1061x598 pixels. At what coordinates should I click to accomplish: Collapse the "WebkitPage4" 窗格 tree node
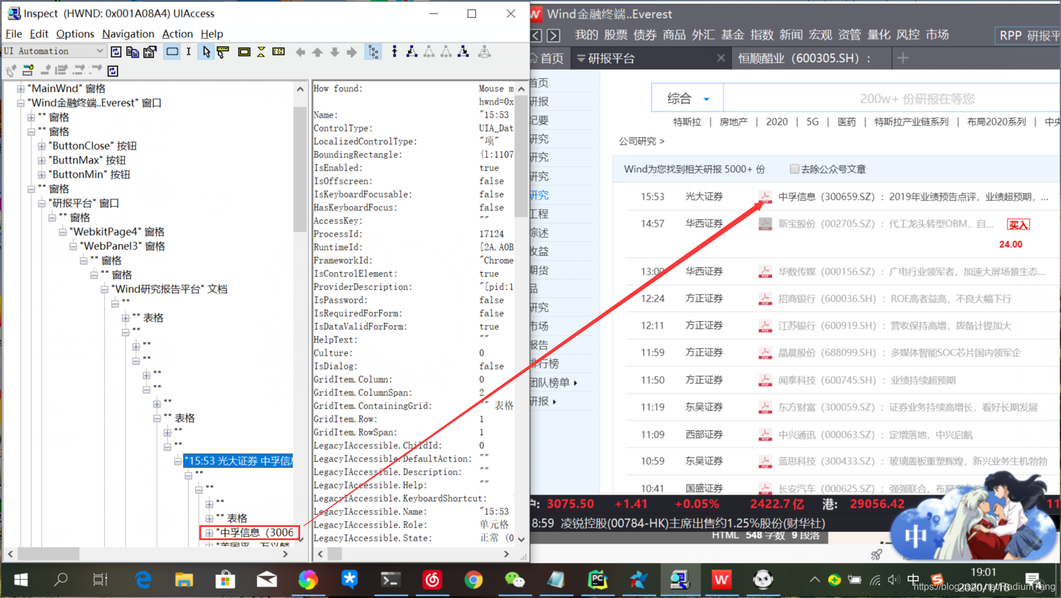(63, 232)
